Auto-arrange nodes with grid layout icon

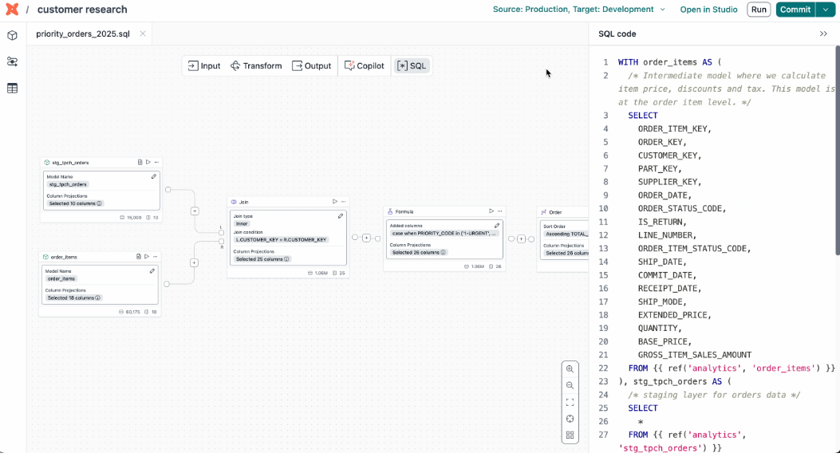pyautogui.click(x=570, y=435)
